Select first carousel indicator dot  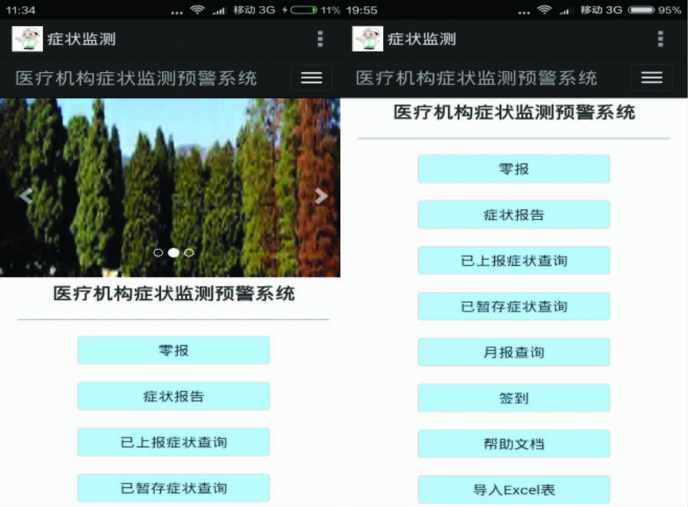tap(158, 253)
